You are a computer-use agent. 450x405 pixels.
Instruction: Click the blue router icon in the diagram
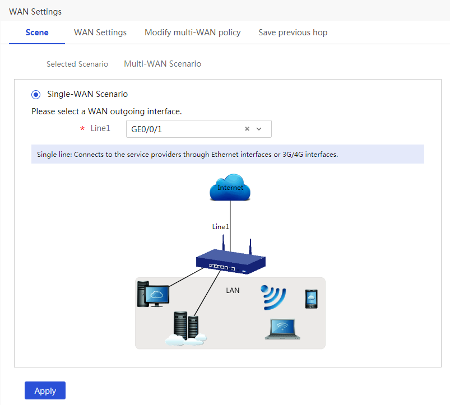pos(231,255)
